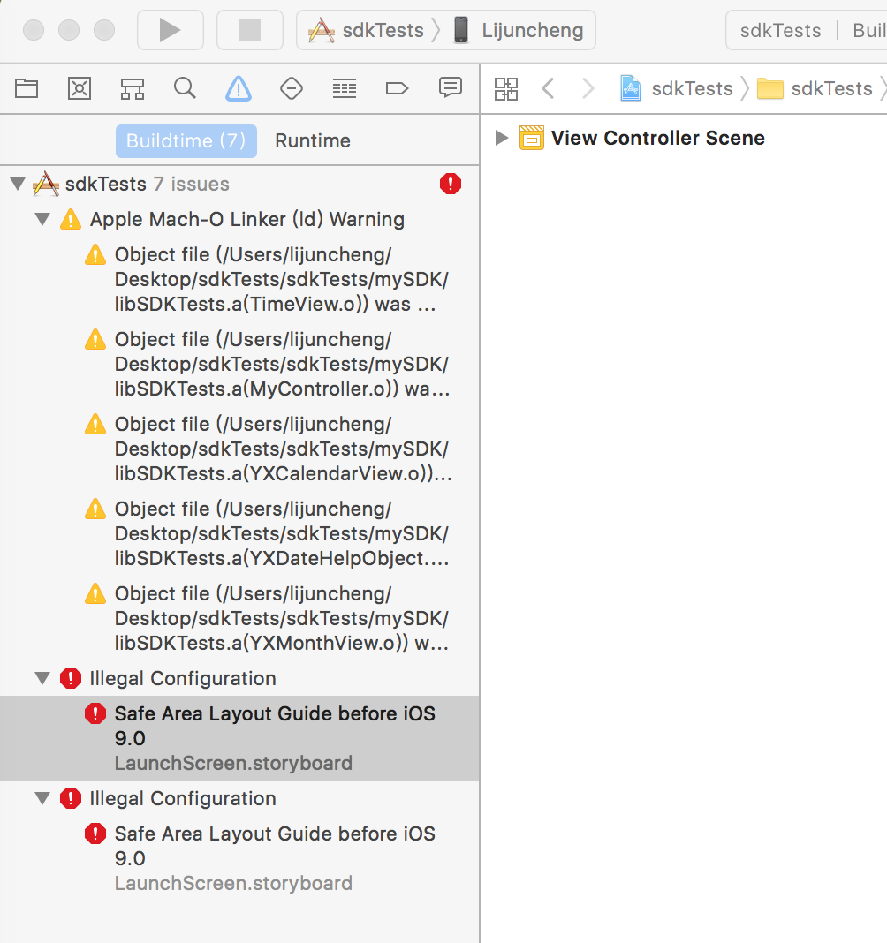
Task: Click the first Illegal Configuration error icon
Action: pos(71,678)
